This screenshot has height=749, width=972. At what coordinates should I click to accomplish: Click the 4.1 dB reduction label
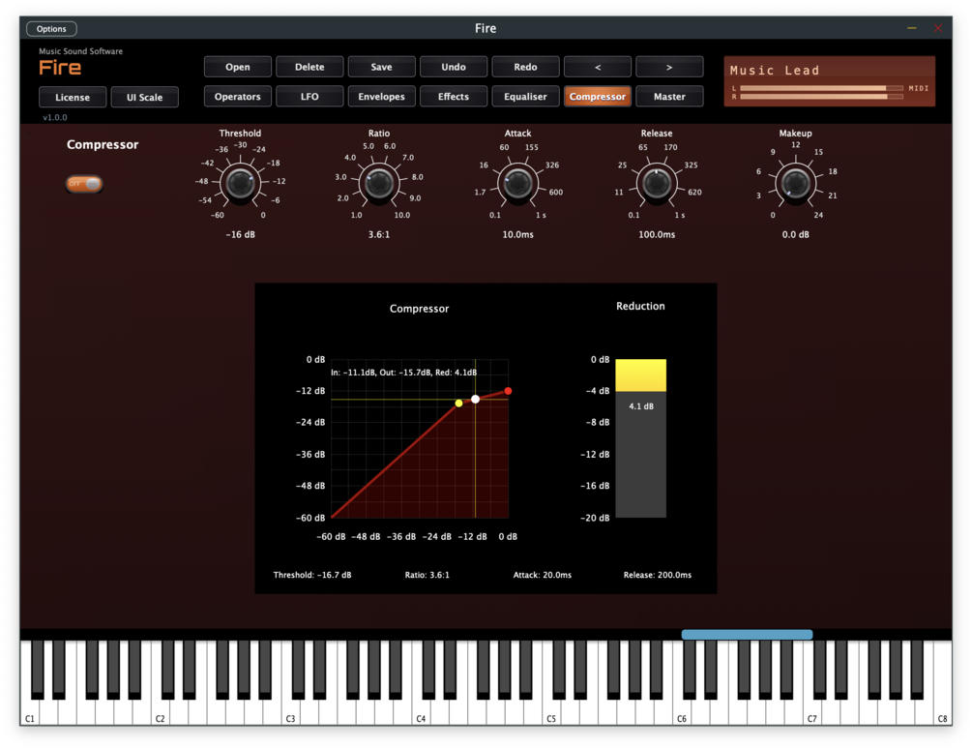pyautogui.click(x=641, y=406)
